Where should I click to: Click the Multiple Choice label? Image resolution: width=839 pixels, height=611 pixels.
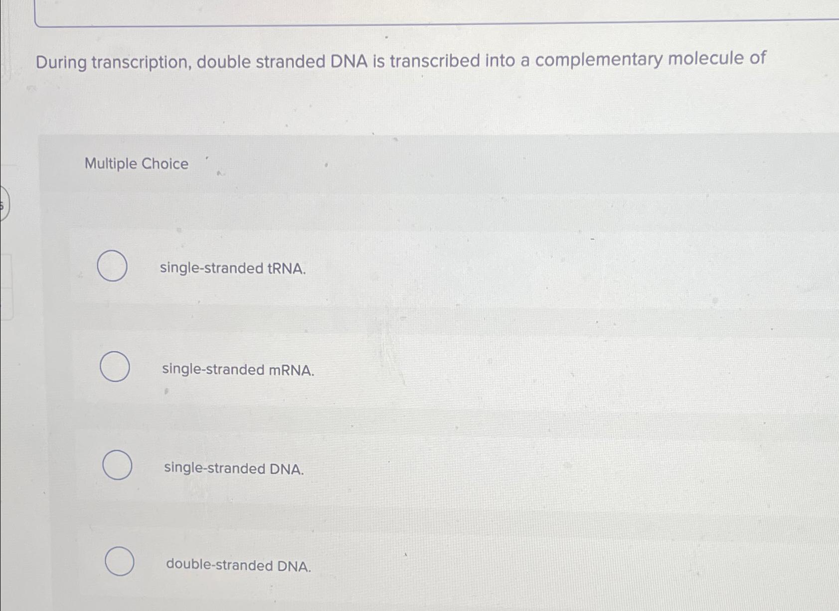pyautogui.click(x=136, y=164)
